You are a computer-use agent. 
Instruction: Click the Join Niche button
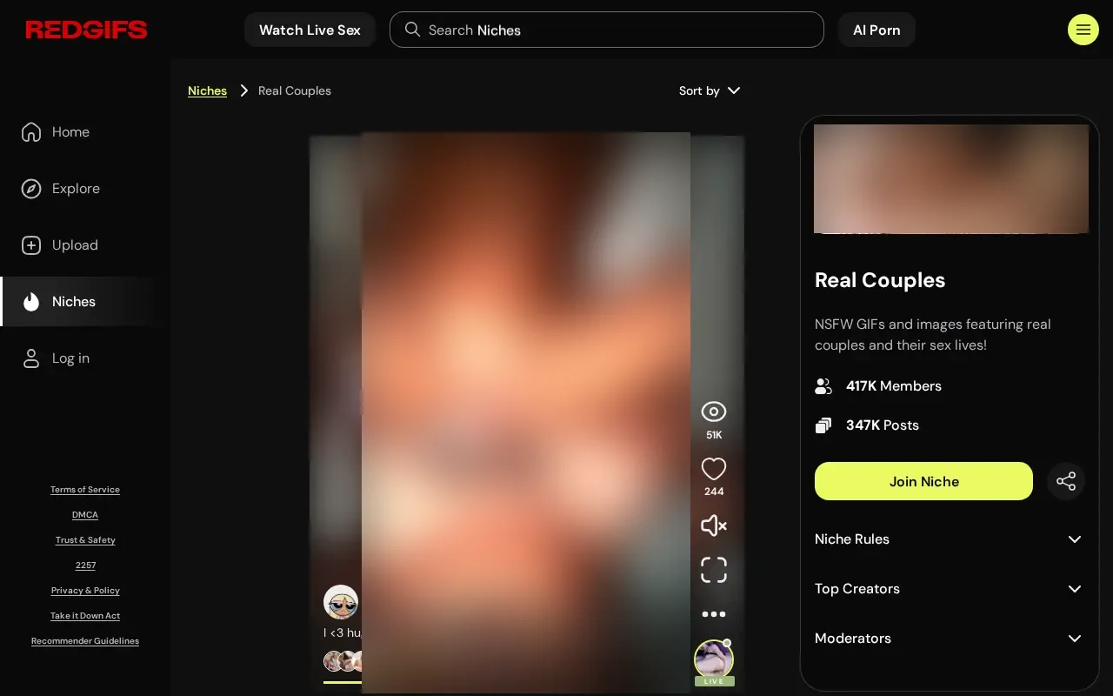point(923,481)
